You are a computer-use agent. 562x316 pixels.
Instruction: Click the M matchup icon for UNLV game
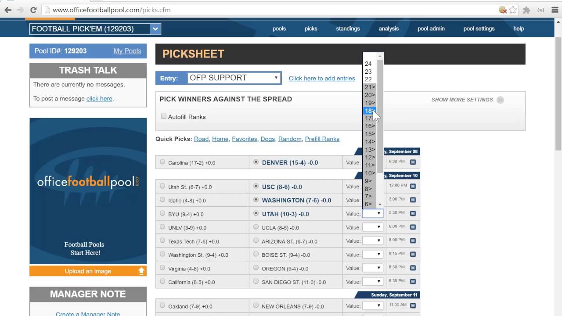413,227
